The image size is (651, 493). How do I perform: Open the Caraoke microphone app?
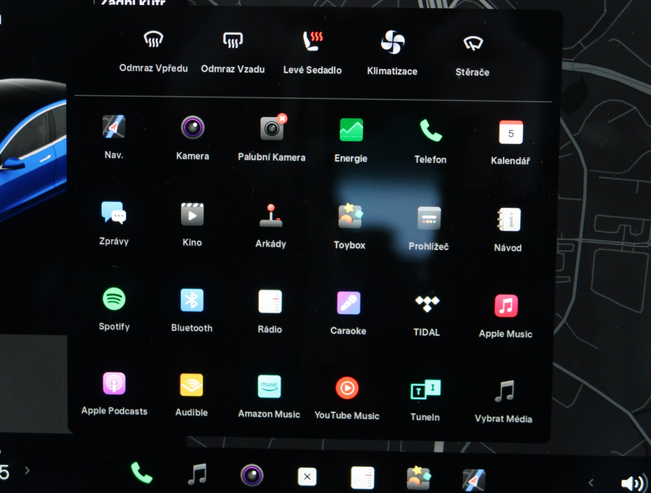(x=349, y=303)
